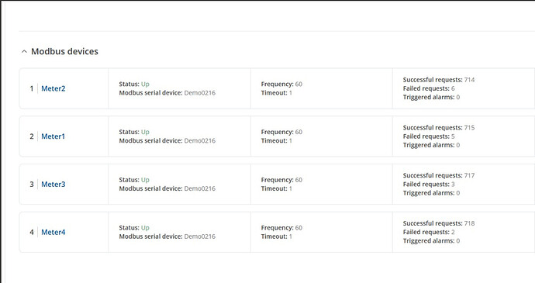Select row number 4 in device list

click(32, 232)
